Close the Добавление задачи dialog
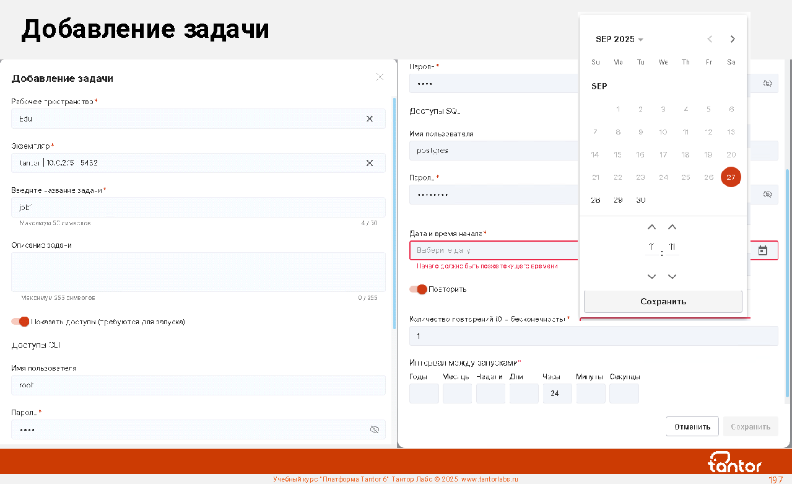Viewport: 792px width, 484px height. [x=380, y=77]
